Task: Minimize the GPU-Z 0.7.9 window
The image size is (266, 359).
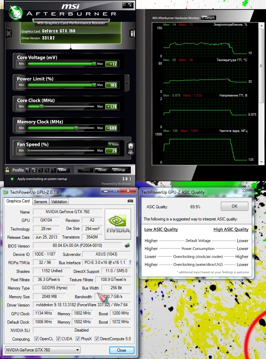Action: coord(105,191)
